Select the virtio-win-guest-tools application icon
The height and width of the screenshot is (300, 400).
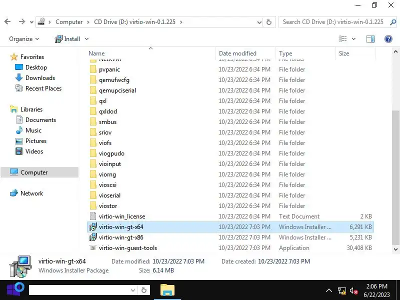coord(93,247)
